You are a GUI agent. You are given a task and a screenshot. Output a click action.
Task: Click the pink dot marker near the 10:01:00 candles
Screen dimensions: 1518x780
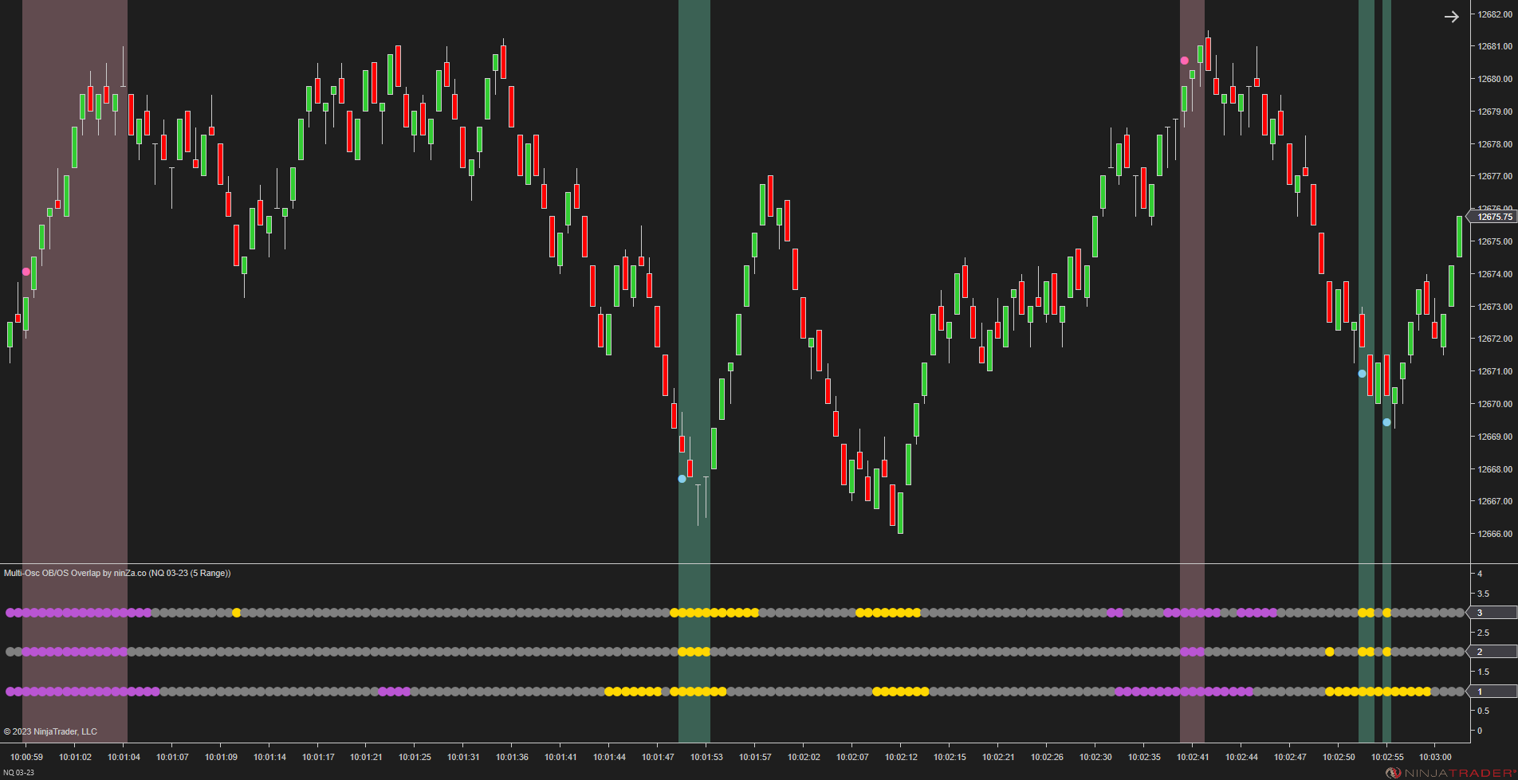click(25, 272)
